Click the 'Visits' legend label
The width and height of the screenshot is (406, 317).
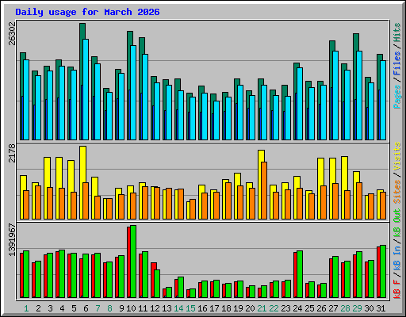397,156
